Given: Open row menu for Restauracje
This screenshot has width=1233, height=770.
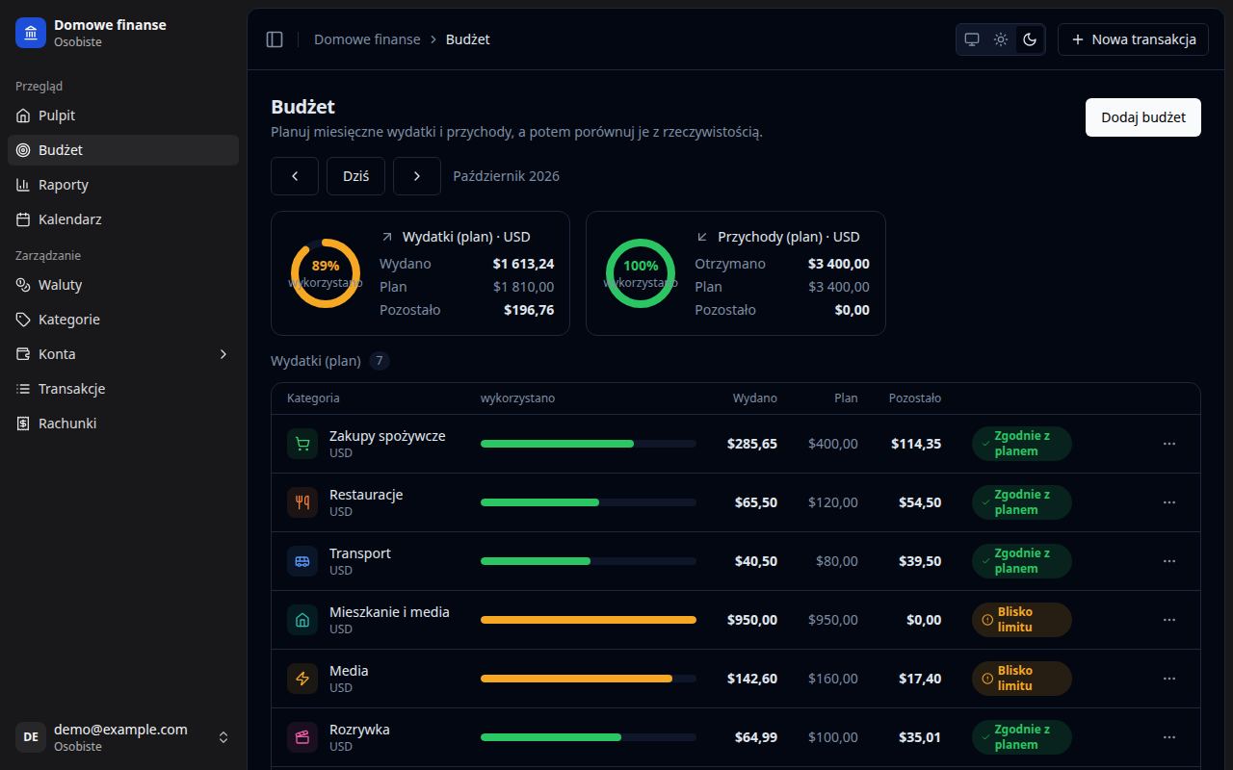Looking at the screenshot, I should (x=1169, y=502).
